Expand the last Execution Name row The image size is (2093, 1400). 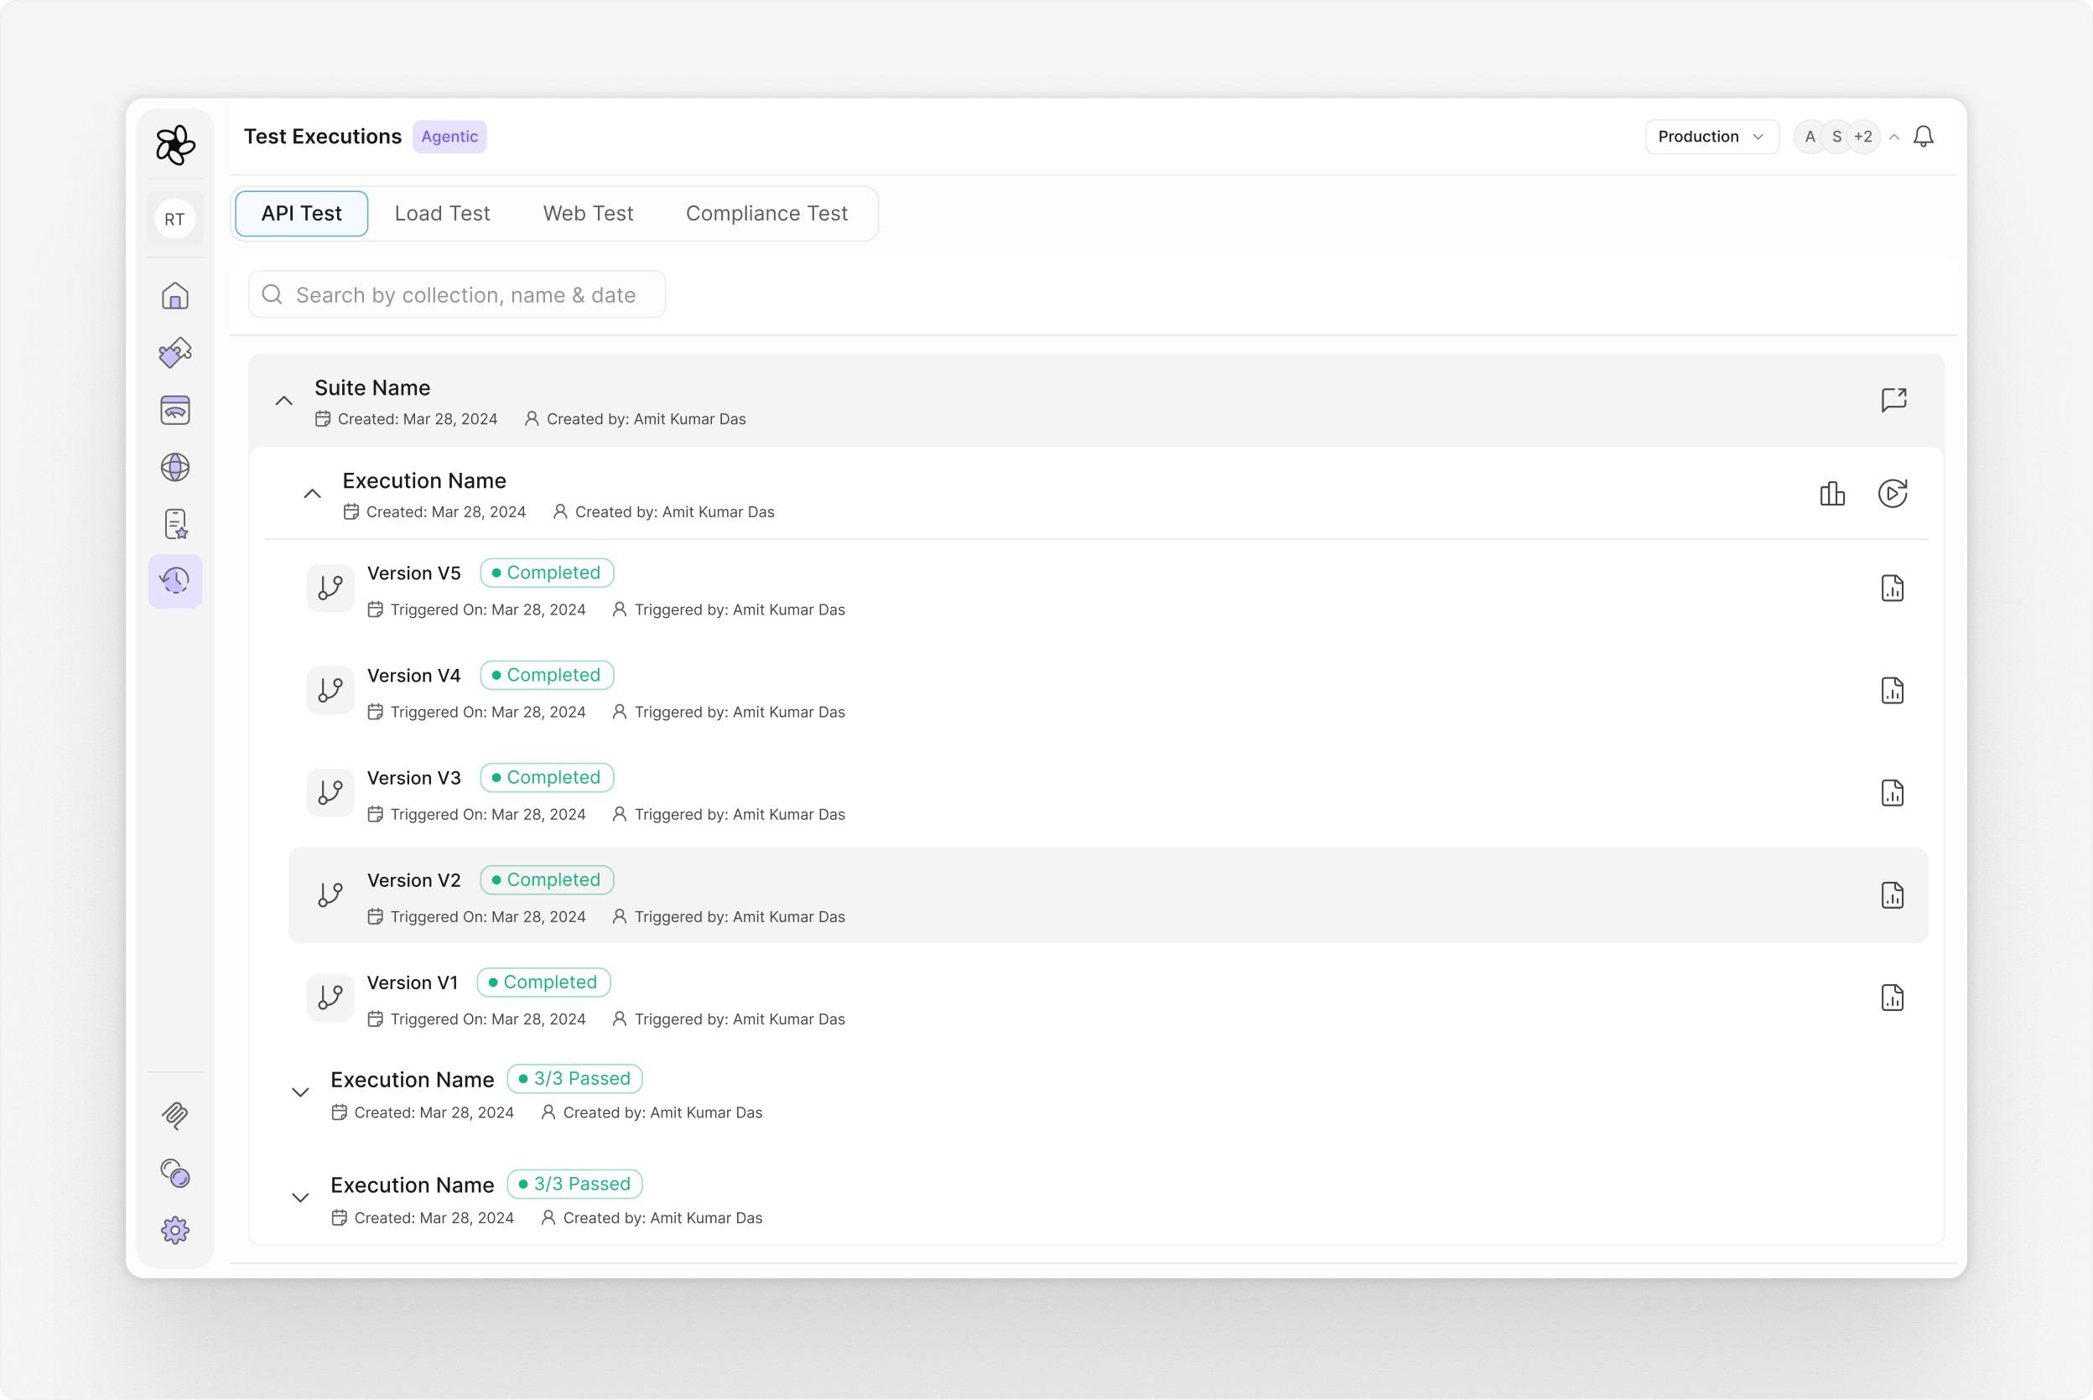coord(301,1198)
